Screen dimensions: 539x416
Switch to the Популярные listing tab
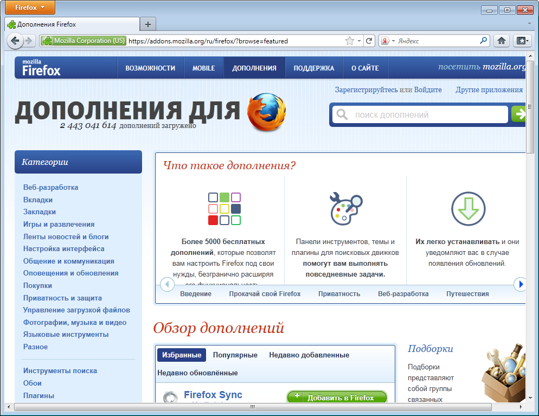[235, 355]
